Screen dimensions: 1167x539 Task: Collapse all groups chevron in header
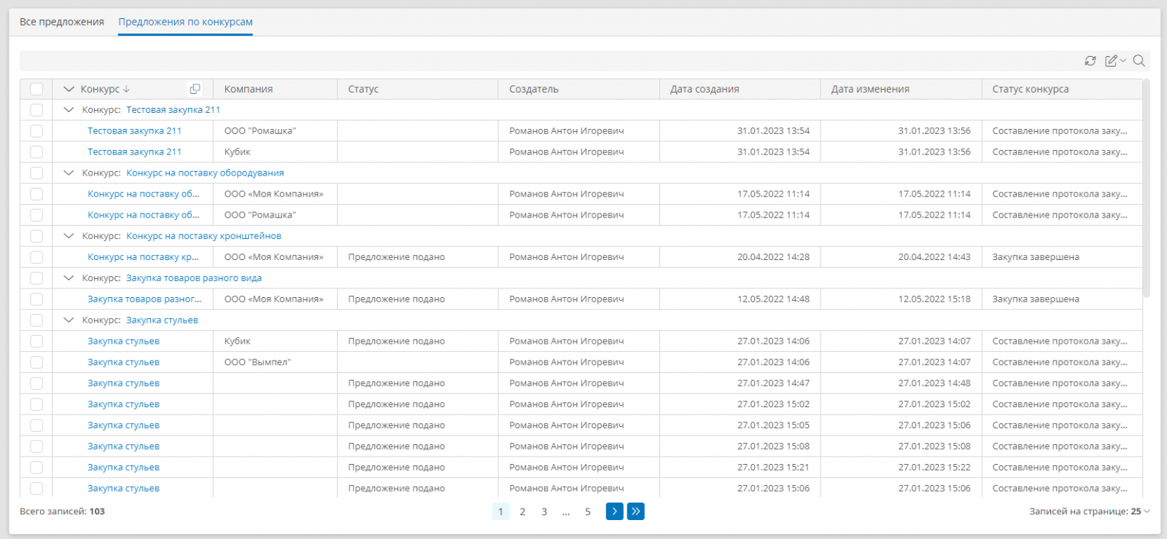[69, 89]
